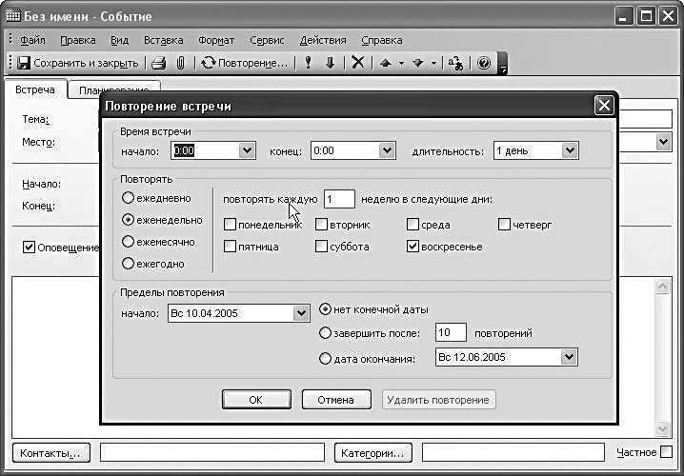Click the Help question mark icon
Viewport: 684px width, 476px height.
[484, 63]
